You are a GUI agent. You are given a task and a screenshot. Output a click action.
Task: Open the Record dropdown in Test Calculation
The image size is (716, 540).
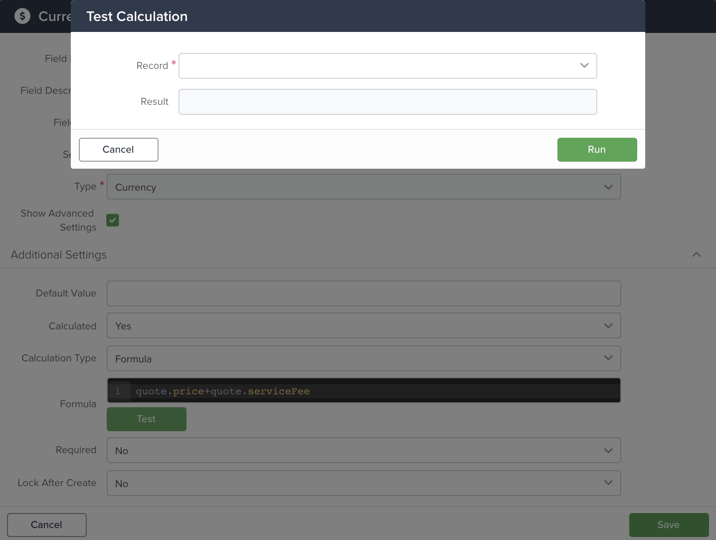click(388, 66)
